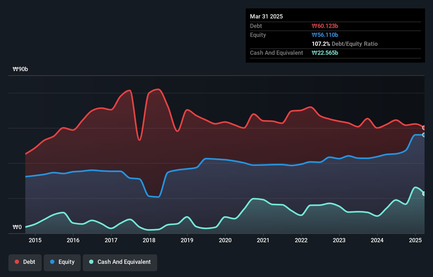Click the Cash And Equivalent tooltip label

click(276, 53)
